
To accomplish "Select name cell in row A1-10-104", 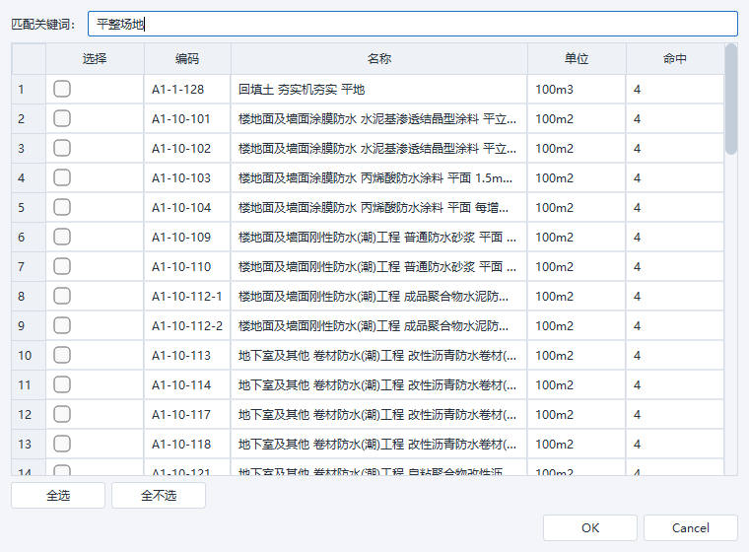I will [378, 208].
